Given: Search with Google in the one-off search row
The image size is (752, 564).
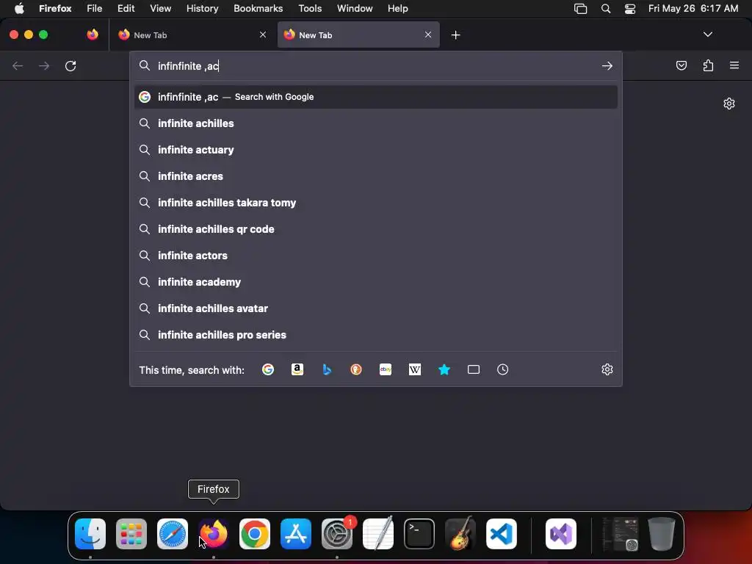Looking at the screenshot, I should point(268,369).
